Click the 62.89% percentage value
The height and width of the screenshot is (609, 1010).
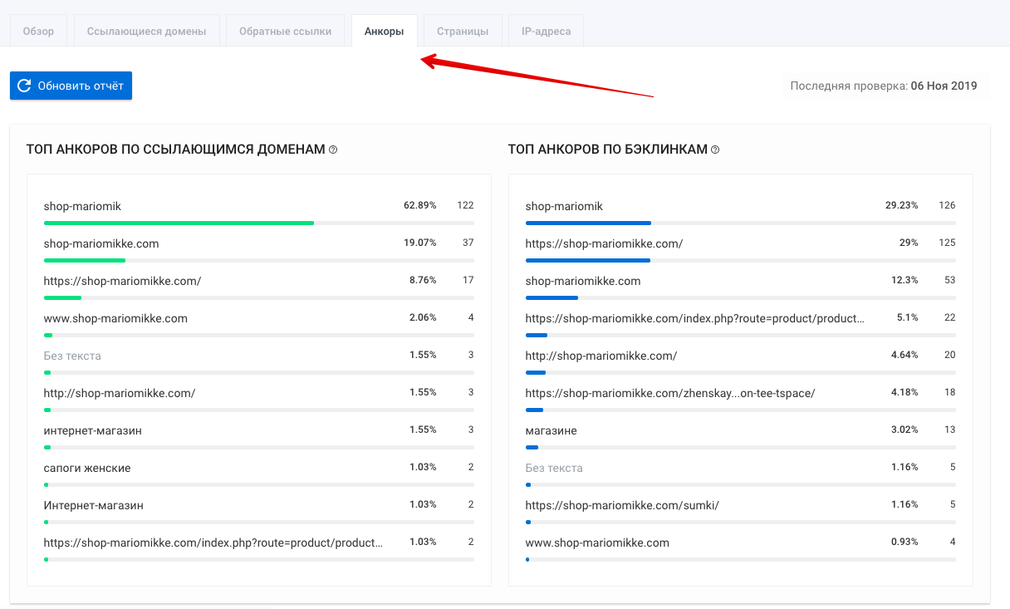(x=420, y=205)
